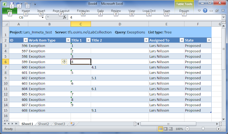
Task: Open the Insert ribbon tab
Action: pyautogui.click(x=41, y=11)
